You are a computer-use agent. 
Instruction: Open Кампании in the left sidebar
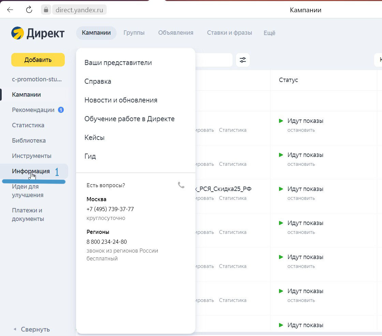pos(26,95)
